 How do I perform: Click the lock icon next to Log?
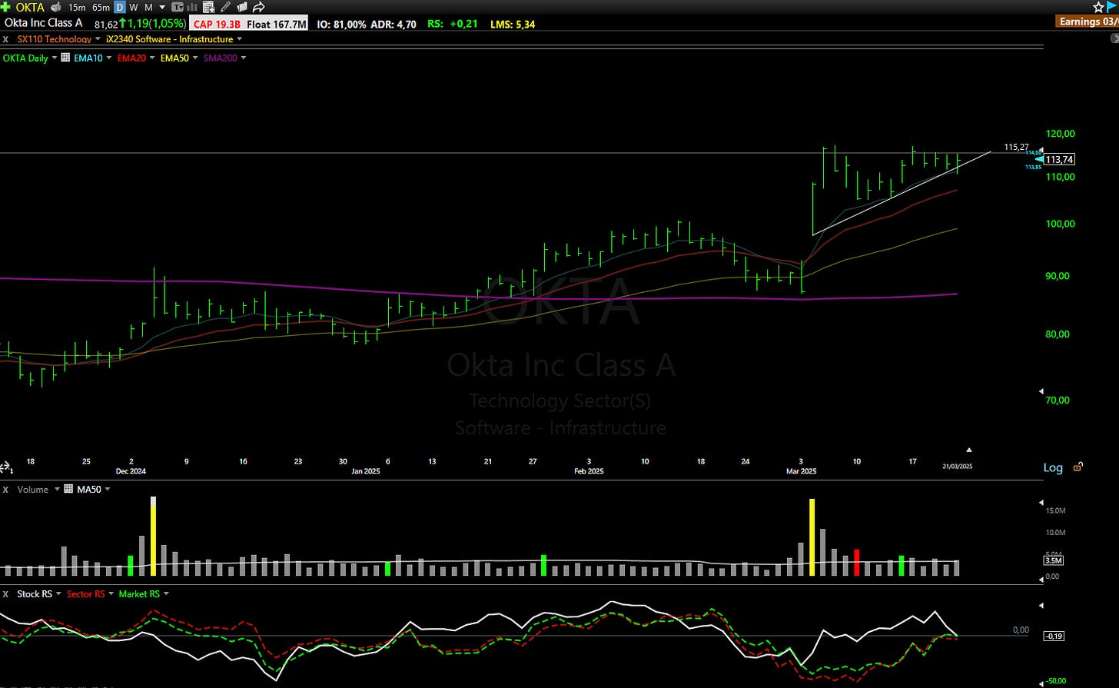[1078, 467]
